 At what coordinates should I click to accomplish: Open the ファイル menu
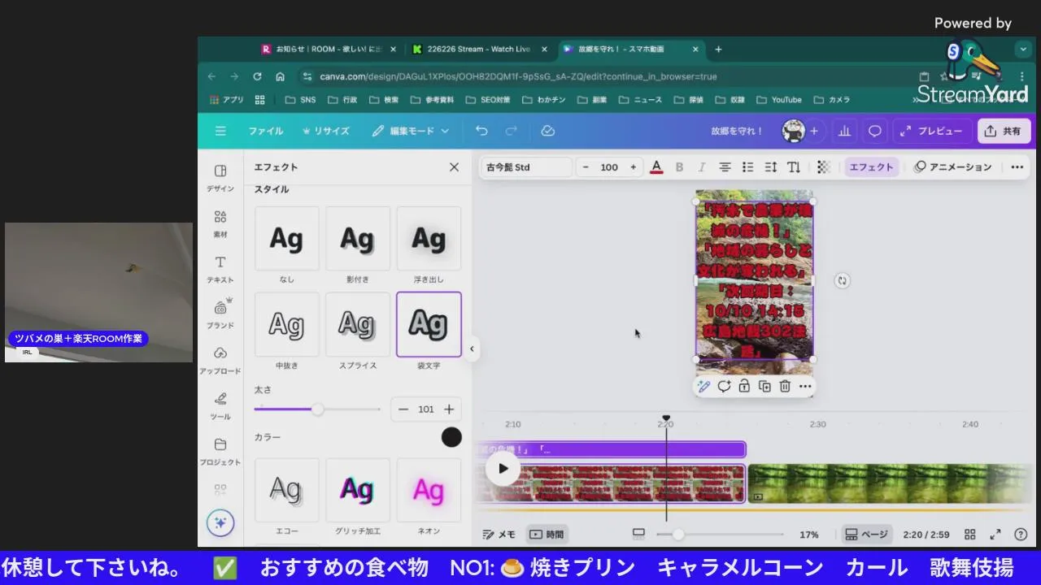pos(266,131)
